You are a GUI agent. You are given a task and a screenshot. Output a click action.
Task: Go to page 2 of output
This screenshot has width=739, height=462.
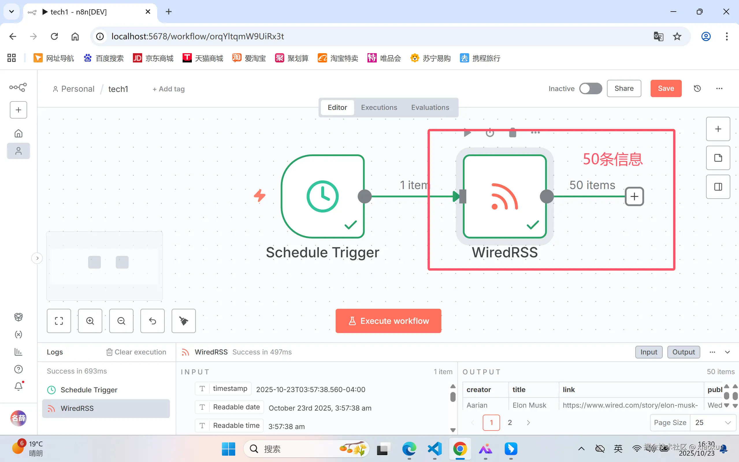click(x=509, y=423)
